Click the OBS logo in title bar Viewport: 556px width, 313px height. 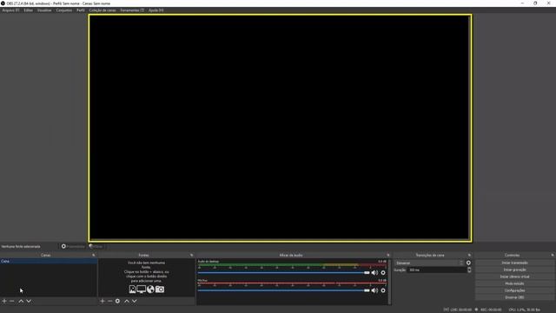click(3, 3)
